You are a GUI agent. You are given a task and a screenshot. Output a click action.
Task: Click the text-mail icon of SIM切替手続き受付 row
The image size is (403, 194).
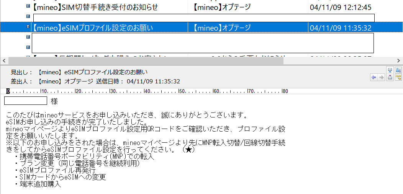point(28,6)
